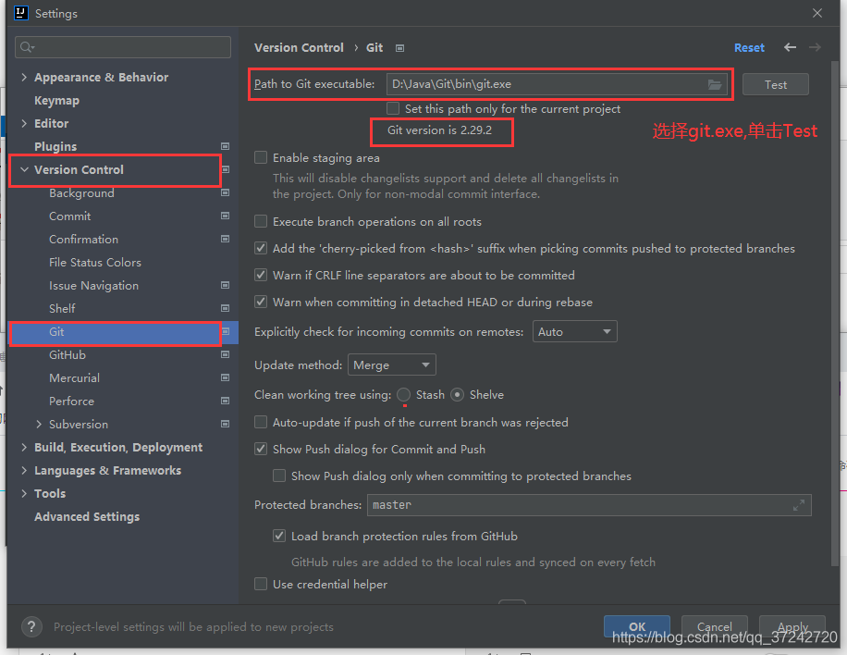Select the Stash radio button
Image resolution: width=847 pixels, height=655 pixels.
pos(403,395)
